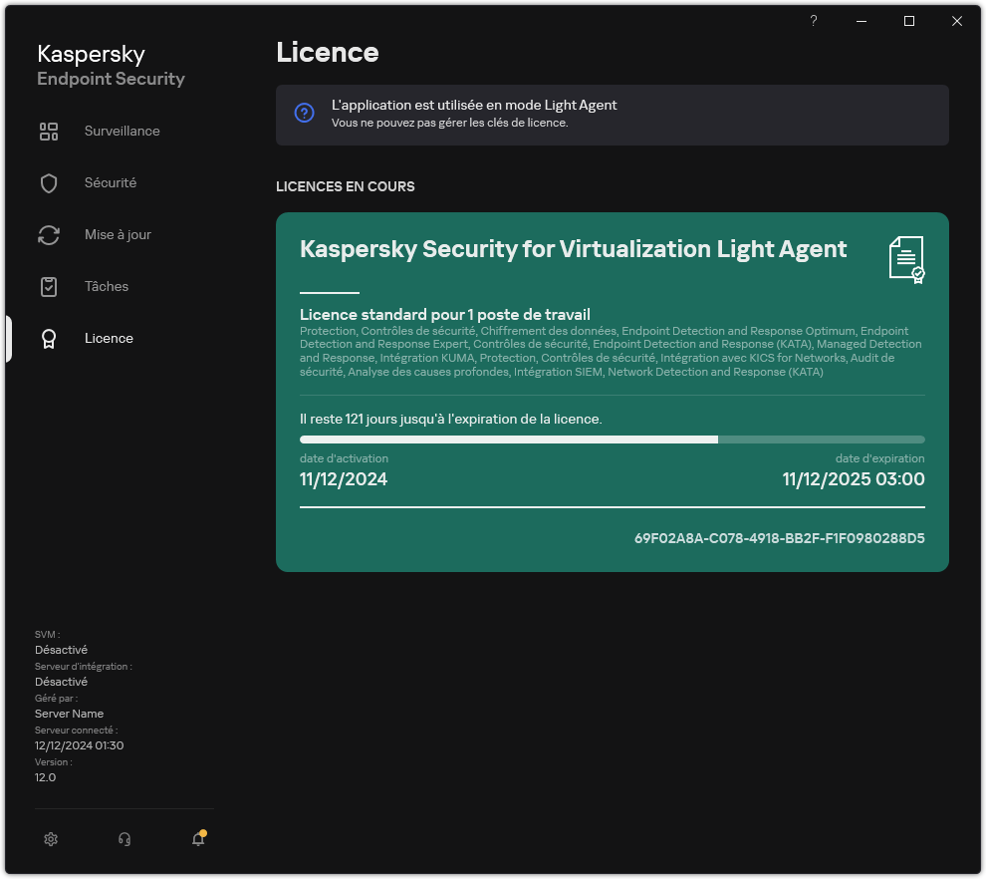986x879 pixels.
Task: Click the help question mark icon
Action: click(x=813, y=21)
